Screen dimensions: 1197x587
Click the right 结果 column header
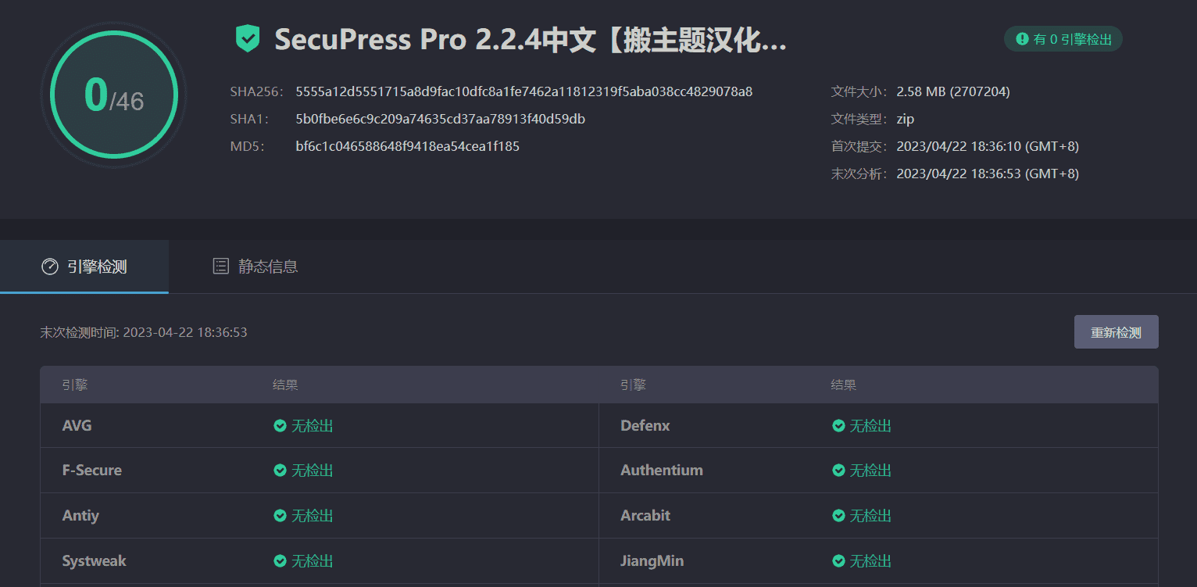(844, 385)
